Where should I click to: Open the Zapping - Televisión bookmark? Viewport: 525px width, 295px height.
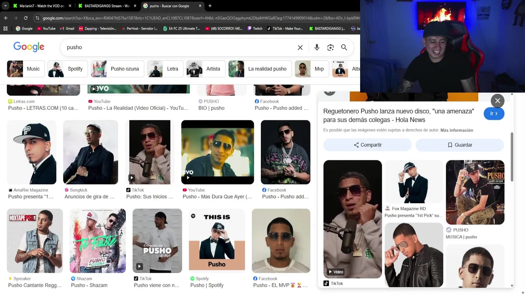coord(98,29)
